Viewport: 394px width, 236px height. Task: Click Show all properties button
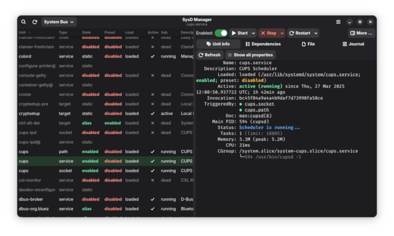pos(249,55)
